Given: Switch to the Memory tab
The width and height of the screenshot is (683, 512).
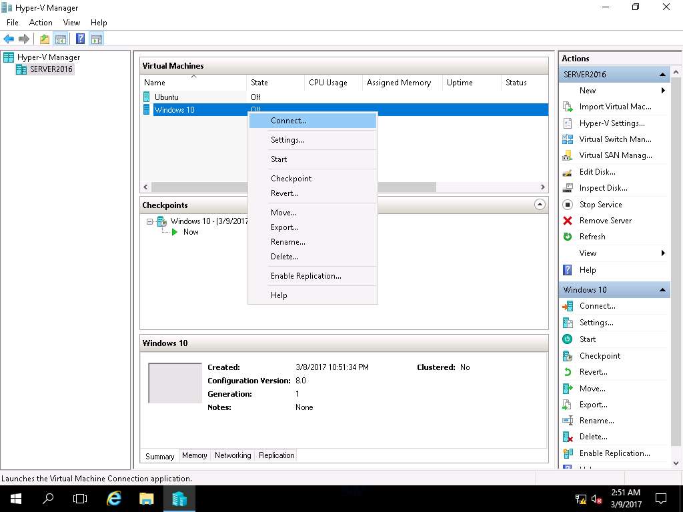Looking at the screenshot, I should tap(194, 455).
